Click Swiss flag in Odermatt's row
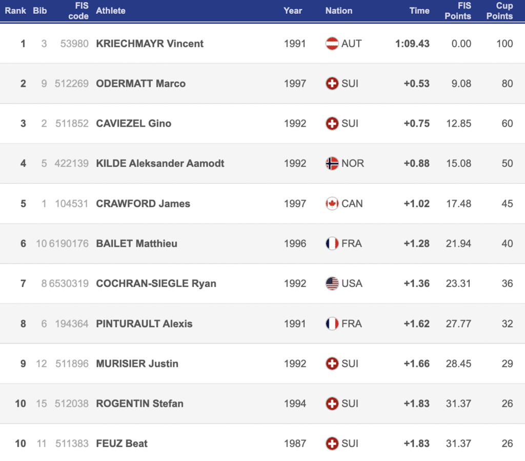The height and width of the screenshot is (461, 525). tap(332, 84)
